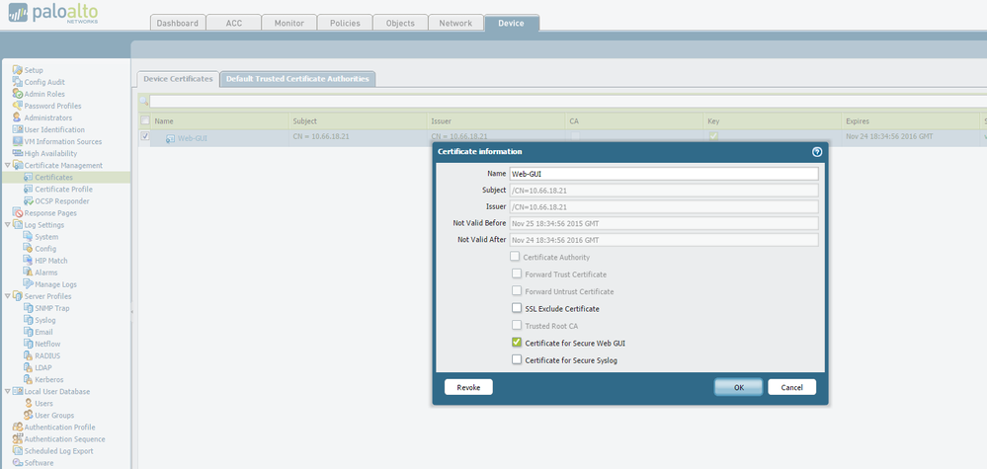Click the Response Pages icon
The height and width of the screenshot is (469, 987).
(x=17, y=213)
